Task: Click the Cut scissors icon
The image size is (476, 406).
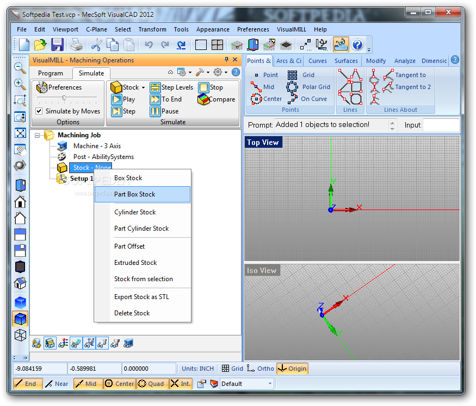Action: (x=96, y=45)
